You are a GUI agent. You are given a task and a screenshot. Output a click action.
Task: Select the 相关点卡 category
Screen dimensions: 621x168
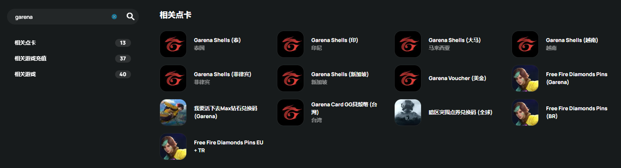[x=73, y=43]
